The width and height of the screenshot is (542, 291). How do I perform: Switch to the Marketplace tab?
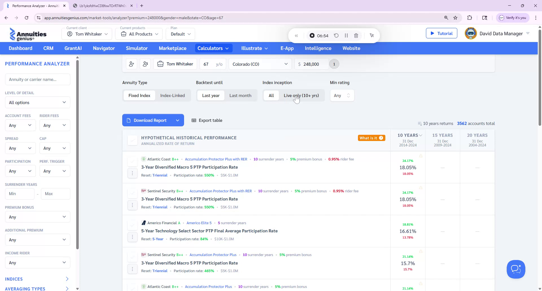pyautogui.click(x=172, y=48)
